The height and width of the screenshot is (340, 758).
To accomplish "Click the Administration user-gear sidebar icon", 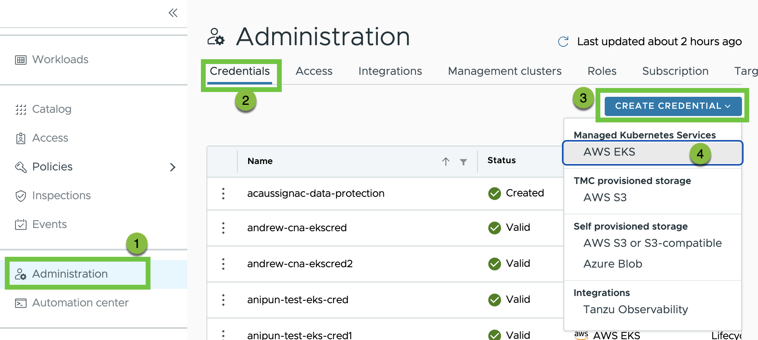I will click(21, 274).
